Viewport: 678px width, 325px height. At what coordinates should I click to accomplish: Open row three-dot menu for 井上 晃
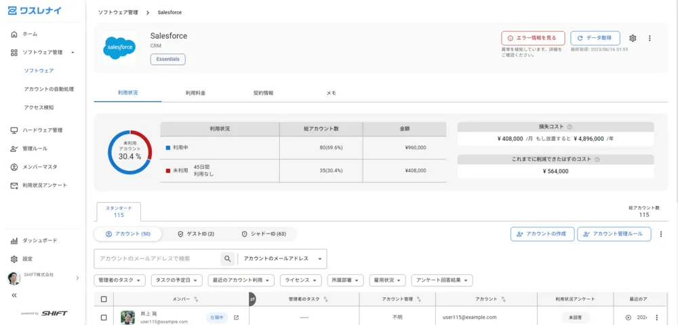(x=657, y=318)
